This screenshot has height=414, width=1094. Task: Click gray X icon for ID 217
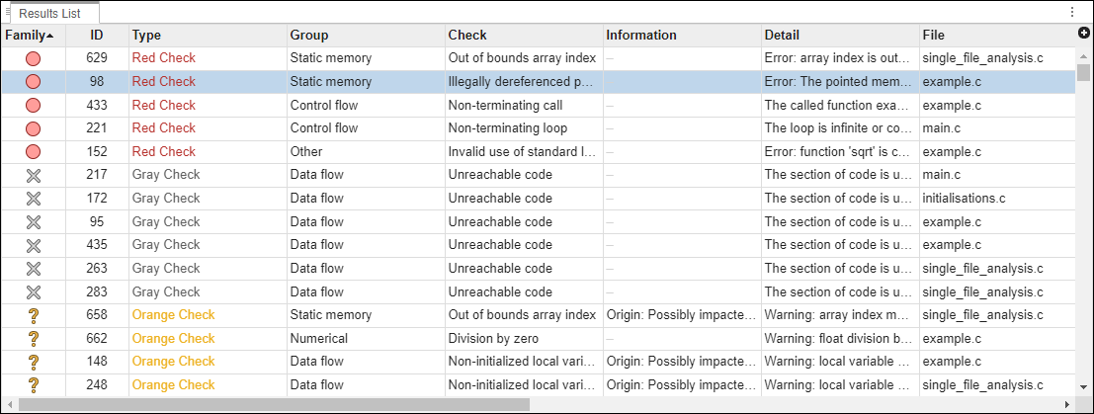coord(33,175)
